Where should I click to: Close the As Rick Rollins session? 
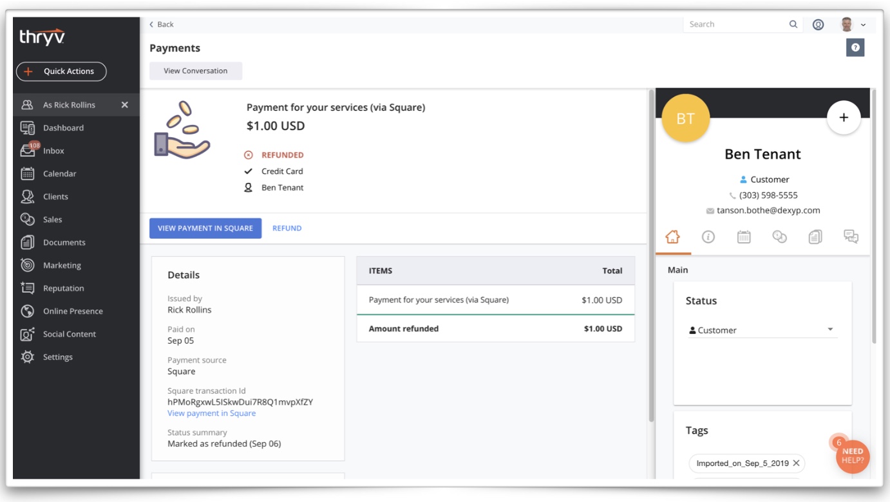coord(125,105)
